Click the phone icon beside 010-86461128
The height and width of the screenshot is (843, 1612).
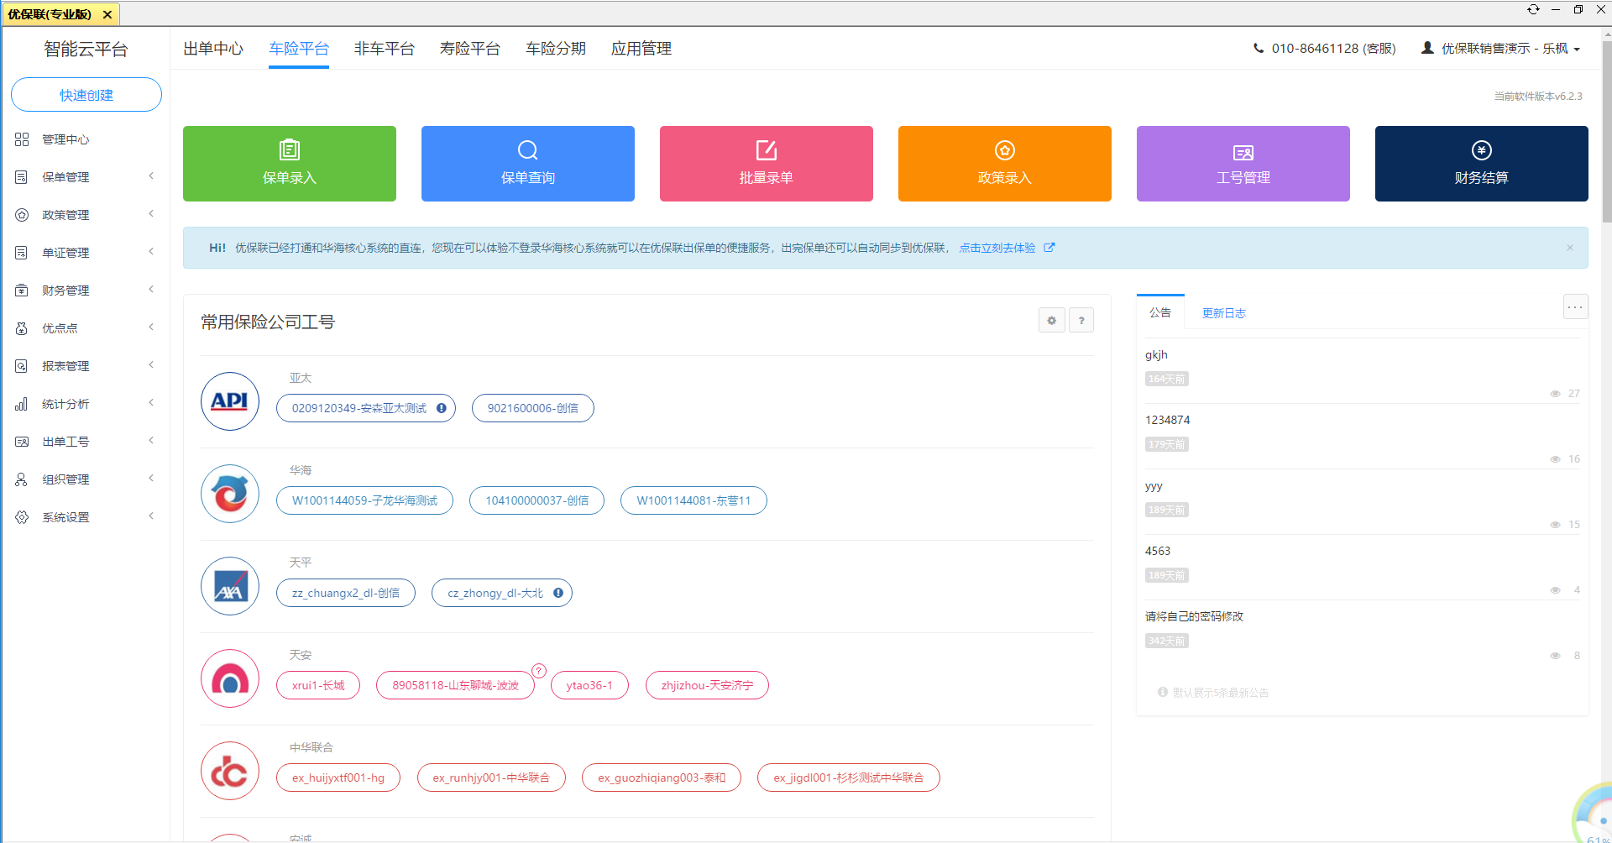click(1259, 49)
